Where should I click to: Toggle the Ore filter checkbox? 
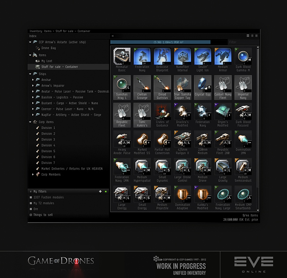point(31,209)
